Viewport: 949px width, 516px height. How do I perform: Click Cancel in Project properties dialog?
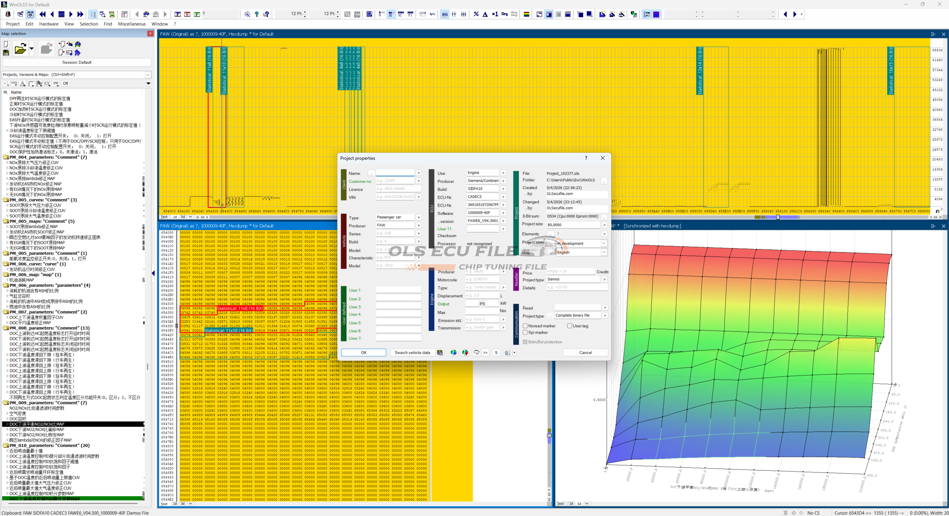[586, 353]
